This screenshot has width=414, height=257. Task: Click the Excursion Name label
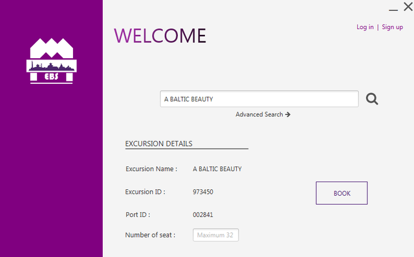151,169
